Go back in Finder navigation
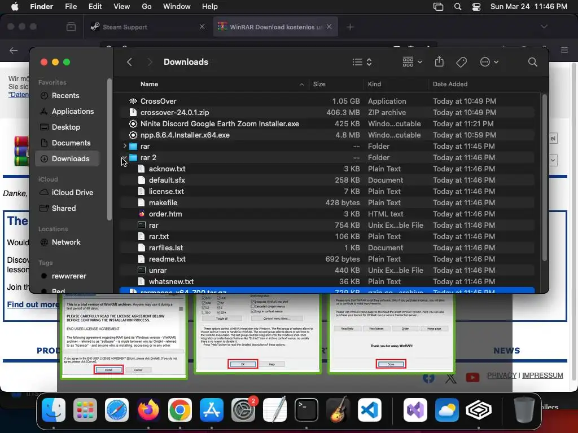Viewport: 578px width, 433px height. (x=129, y=62)
